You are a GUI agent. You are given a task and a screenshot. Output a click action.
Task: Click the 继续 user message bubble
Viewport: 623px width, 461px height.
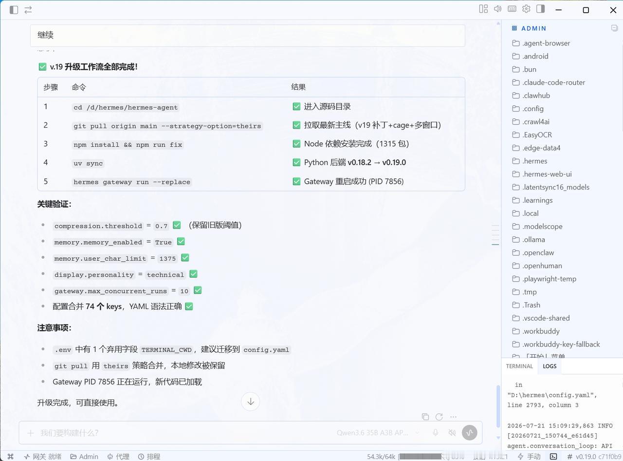point(247,35)
